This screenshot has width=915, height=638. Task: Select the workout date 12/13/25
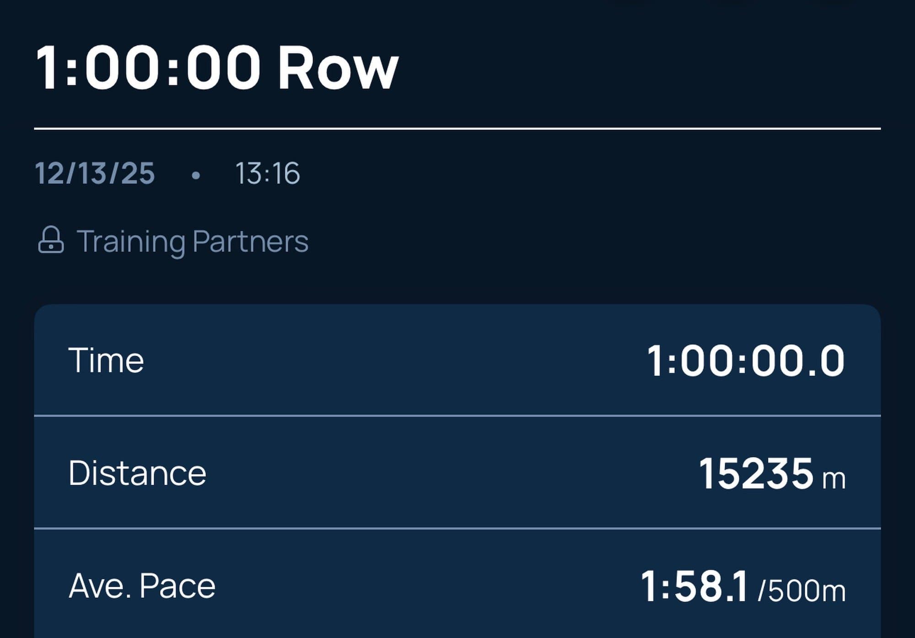pos(95,173)
